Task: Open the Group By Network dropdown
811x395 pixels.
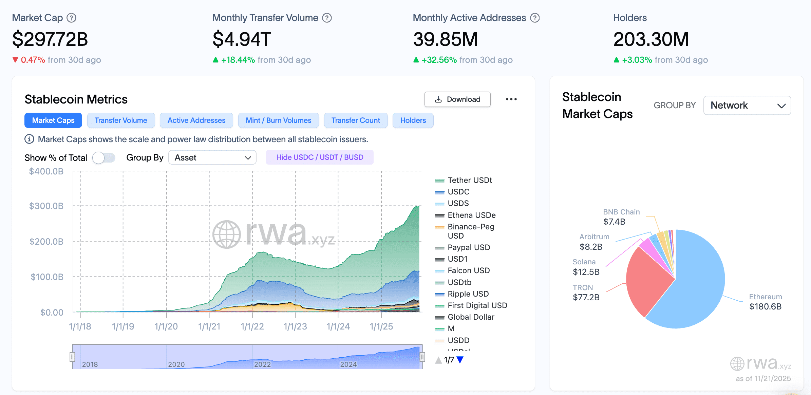Action: pyautogui.click(x=747, y=105)
